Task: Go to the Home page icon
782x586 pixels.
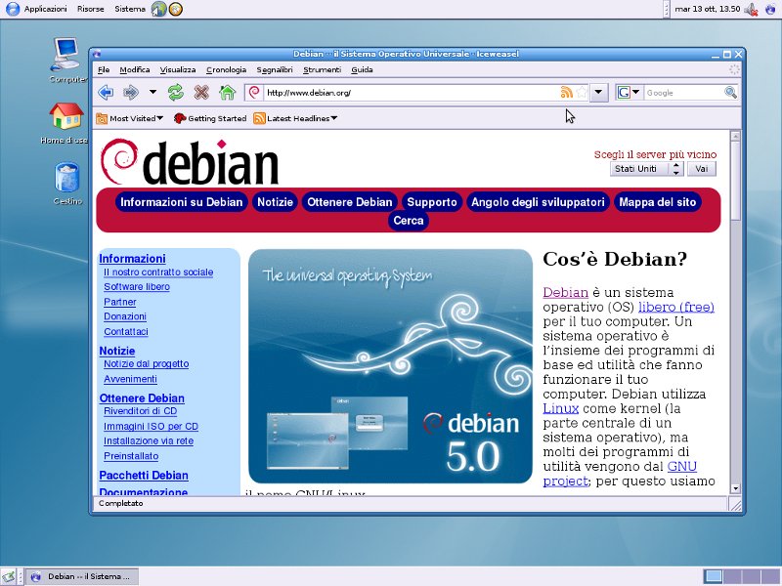Action: (x=227, y=92)
